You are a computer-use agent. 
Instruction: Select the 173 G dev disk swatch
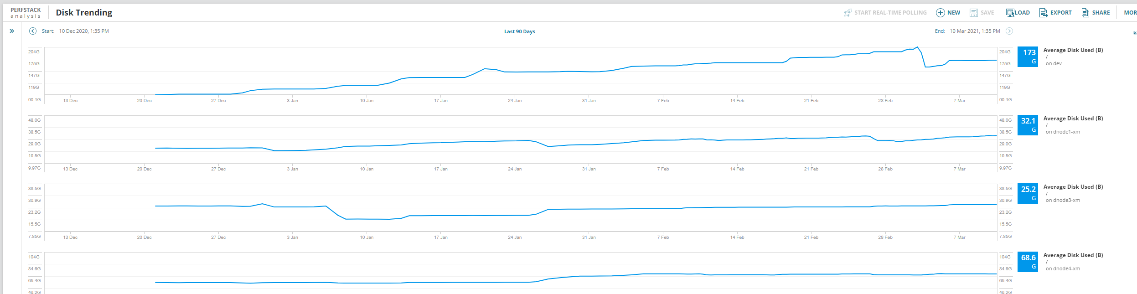coord(1028,57)
